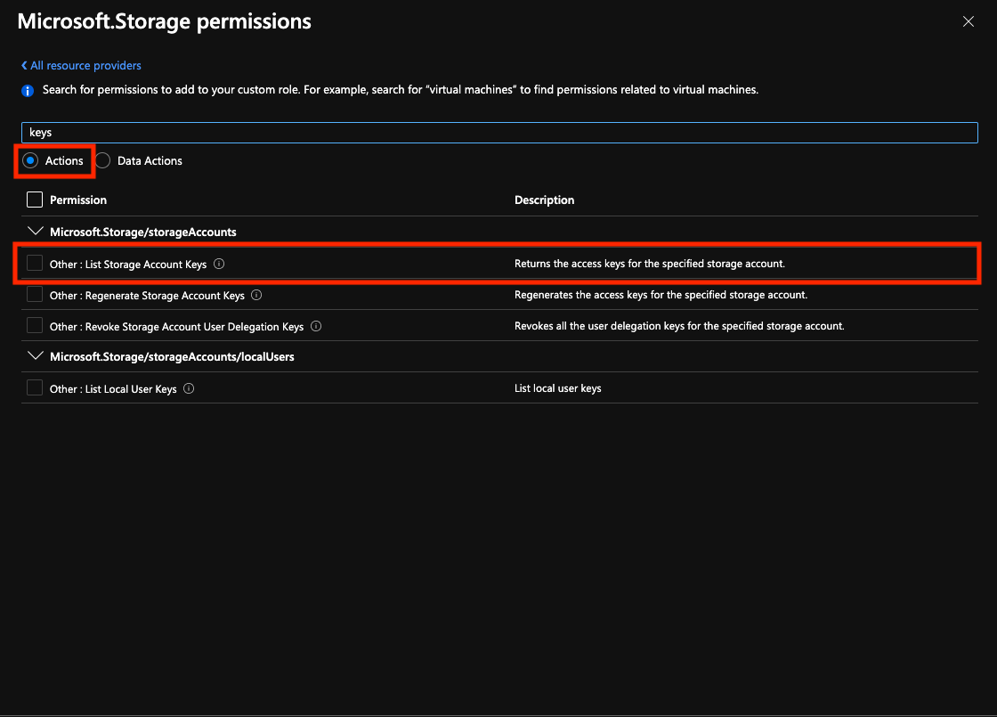Click 'Returns the access keys' description text
The image size is (997, 717).
[x=649, y=264]
